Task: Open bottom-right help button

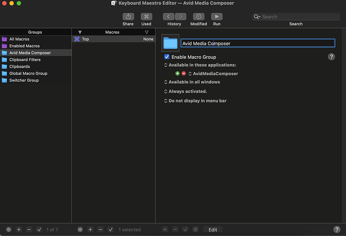Action: [x=337, y=229]
